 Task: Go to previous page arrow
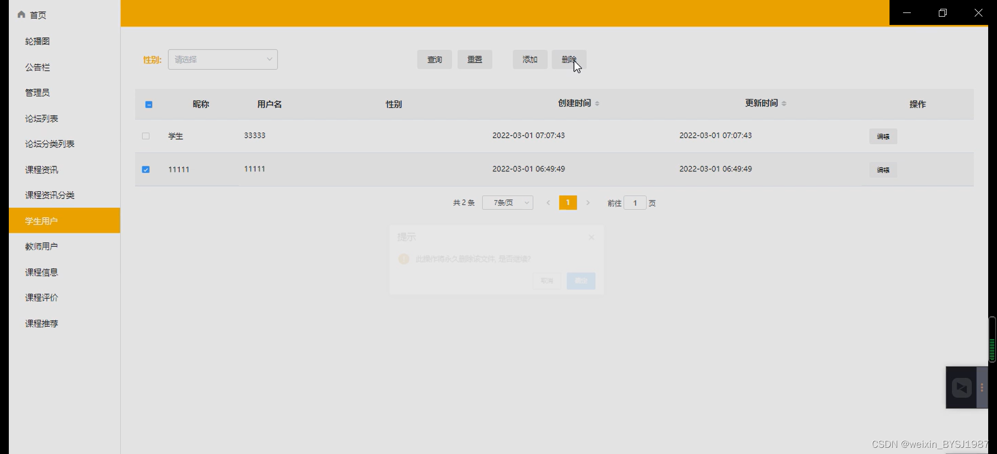coord(548,203)
